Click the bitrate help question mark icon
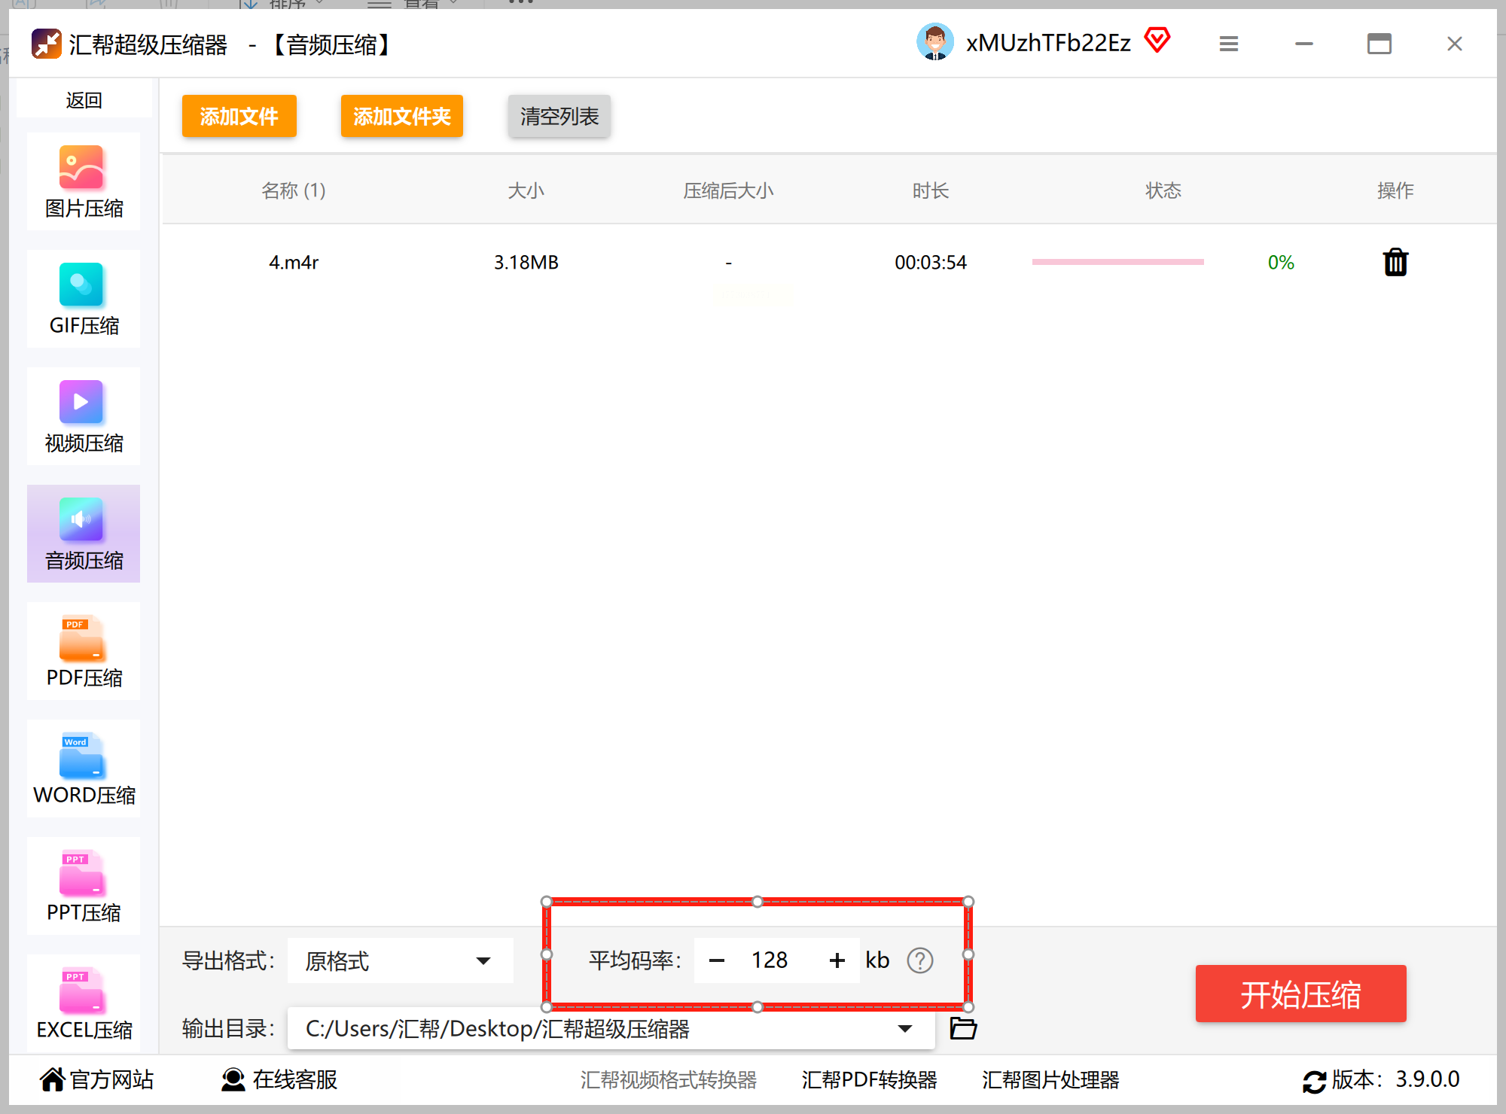This screenshot has width=1506, height=1114. point(919,960)
